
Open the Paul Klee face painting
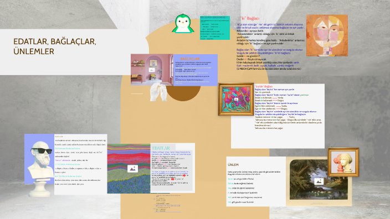pos(327,35)
